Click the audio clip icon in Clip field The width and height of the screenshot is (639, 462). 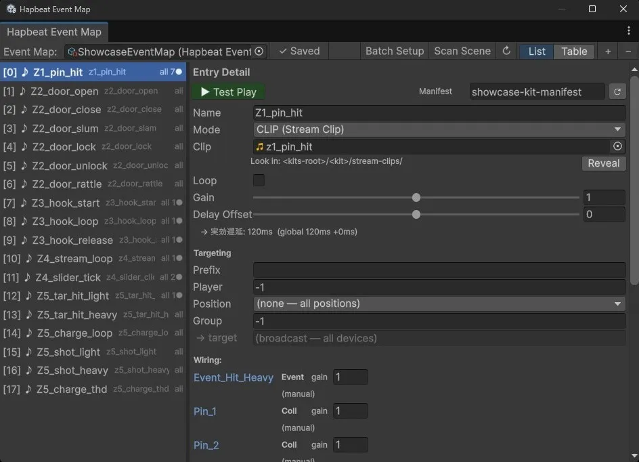click(x=260, y=146)
